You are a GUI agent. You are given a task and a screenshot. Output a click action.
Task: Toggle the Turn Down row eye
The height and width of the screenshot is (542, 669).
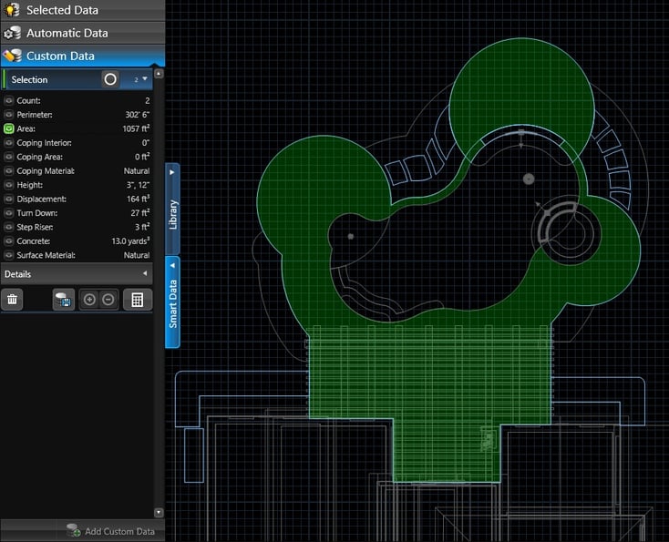tap(8, 213)
